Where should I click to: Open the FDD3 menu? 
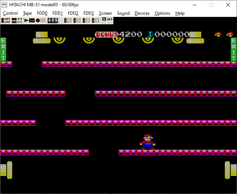(x=89, y=13)
